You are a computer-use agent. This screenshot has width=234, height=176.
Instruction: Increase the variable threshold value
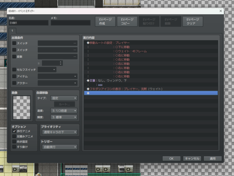(60, 62)
